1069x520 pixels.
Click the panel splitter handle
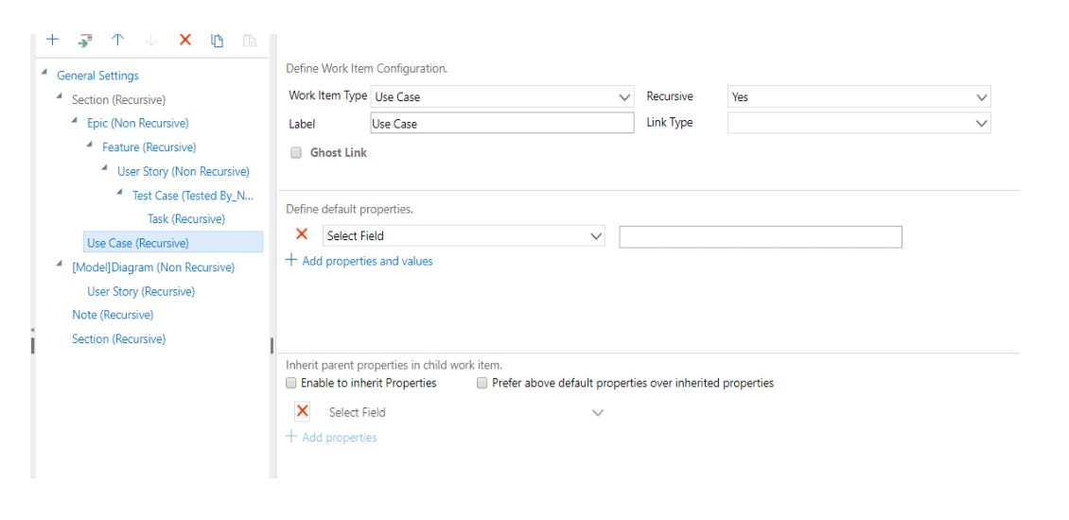click(x=272, y=345)
